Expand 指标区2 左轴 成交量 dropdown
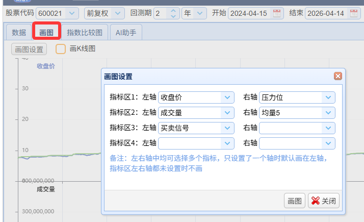The height and width of the screenshot is (222, 364). coord(227,113)
